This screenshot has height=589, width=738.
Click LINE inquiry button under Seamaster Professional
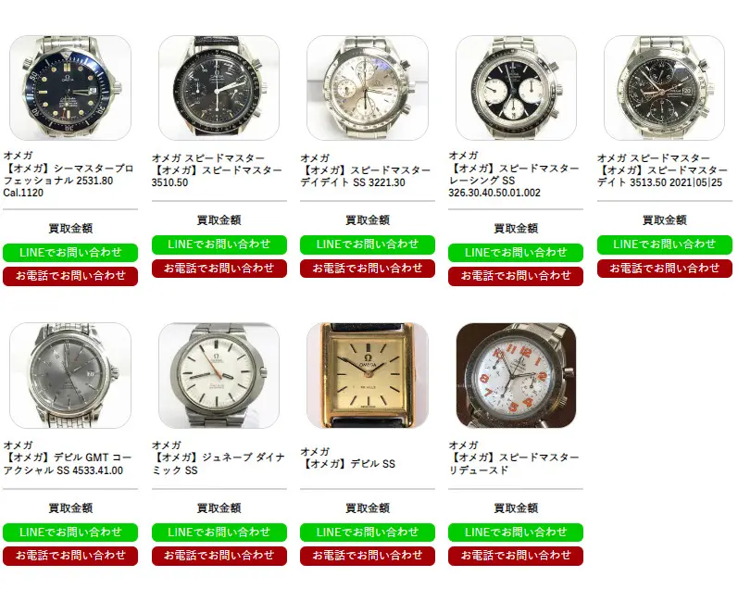(x=70, y=252)
